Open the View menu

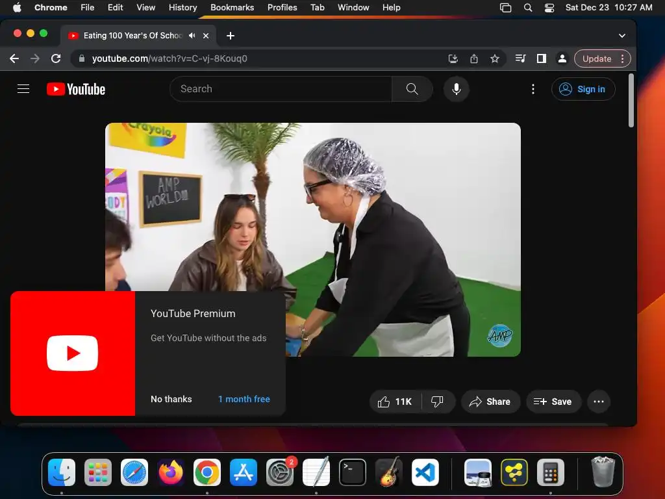pyautogui.click(x=145, y=8)
